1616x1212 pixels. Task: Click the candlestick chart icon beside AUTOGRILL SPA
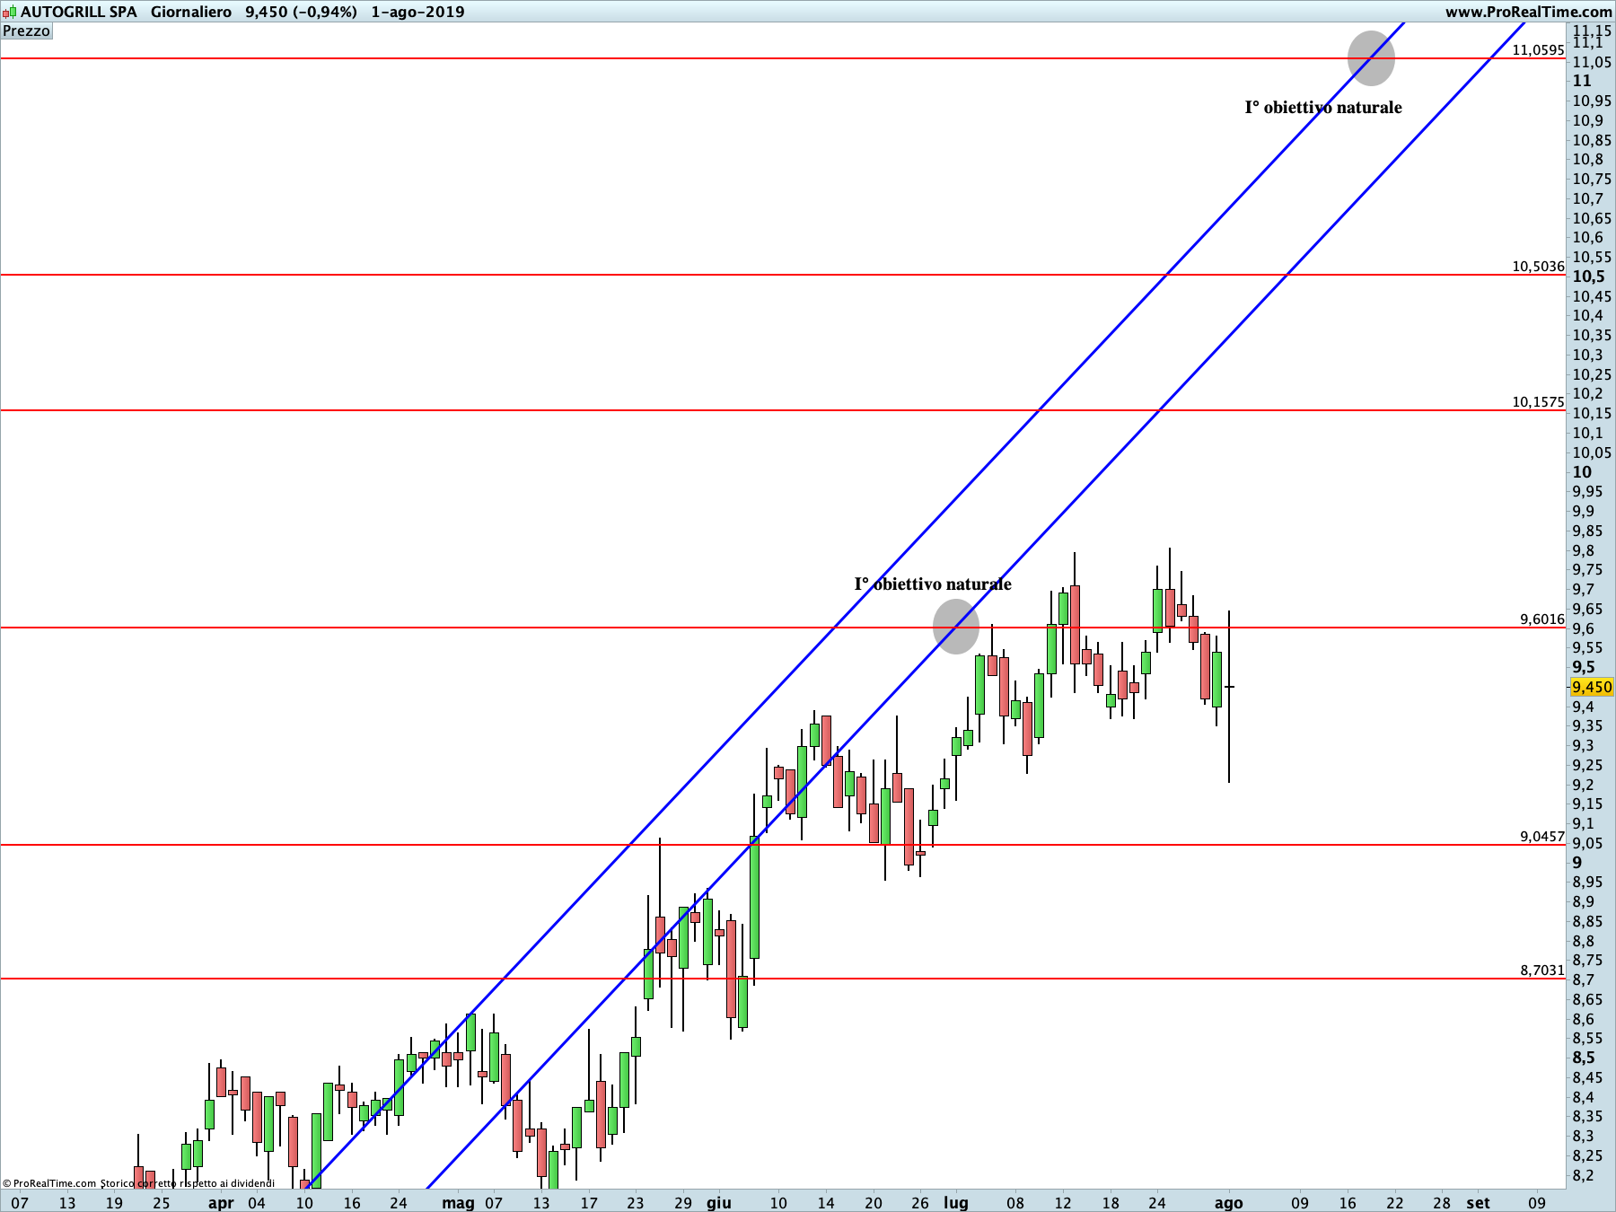[9, 12]
